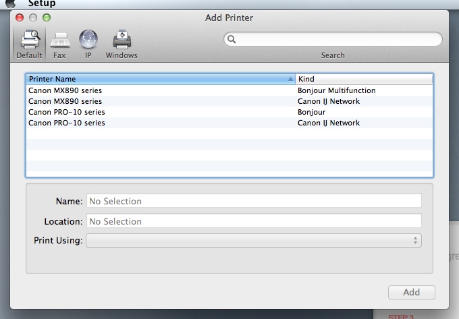
Task: Click the Name text field
Action: (253, 201)
